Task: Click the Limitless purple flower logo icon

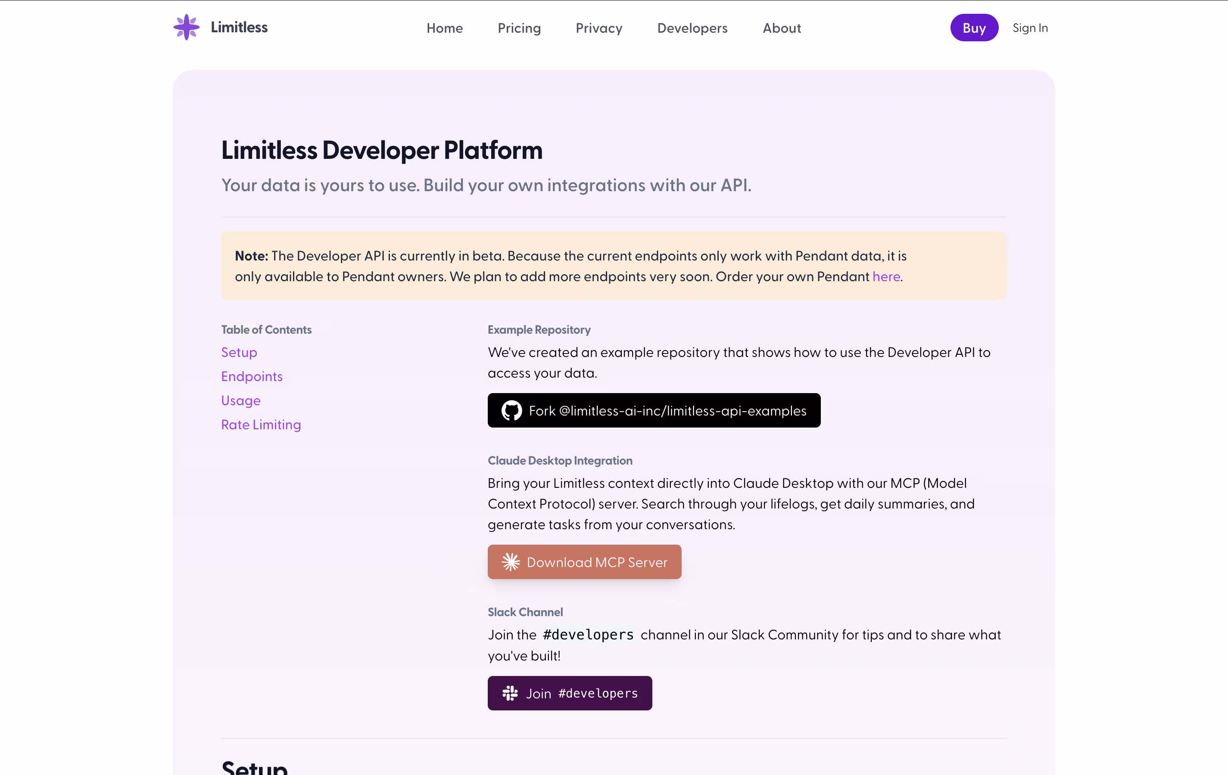Action: [187, 27]
